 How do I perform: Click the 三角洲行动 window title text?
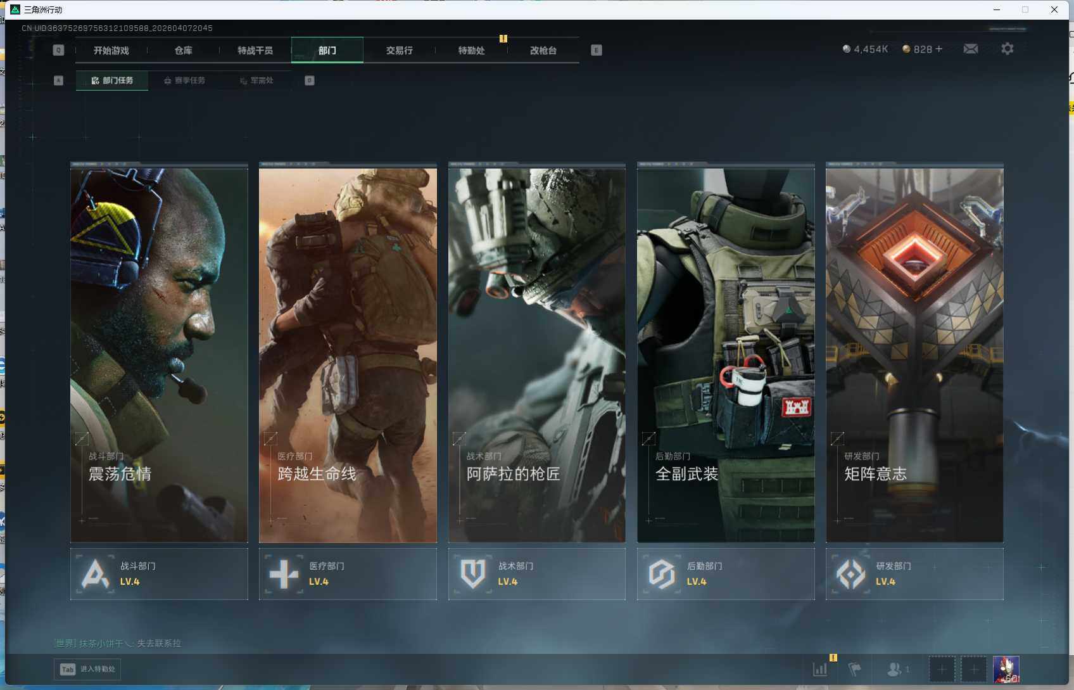pyautogui.click(x=43, y=10)
